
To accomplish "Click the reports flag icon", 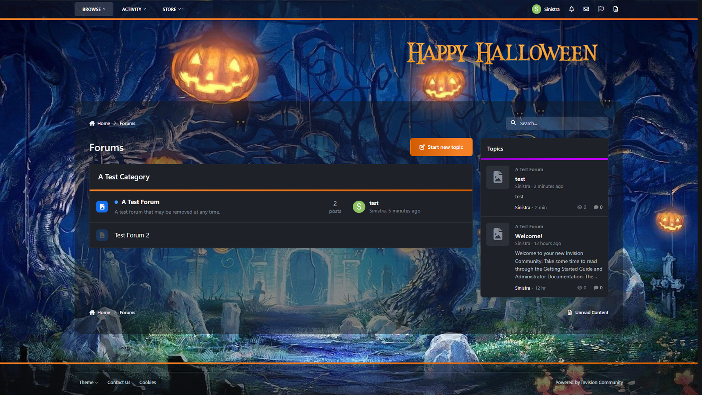I will (601, 9).
